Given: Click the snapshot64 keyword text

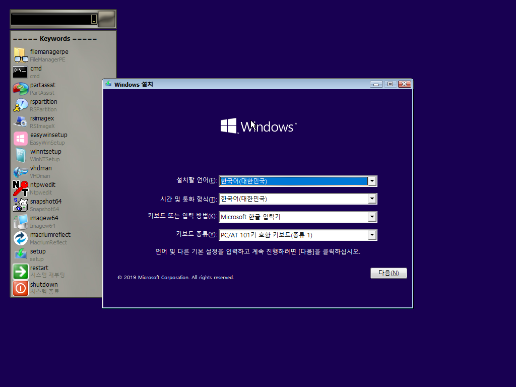Looking at the screenshot, I should [46, 202].
